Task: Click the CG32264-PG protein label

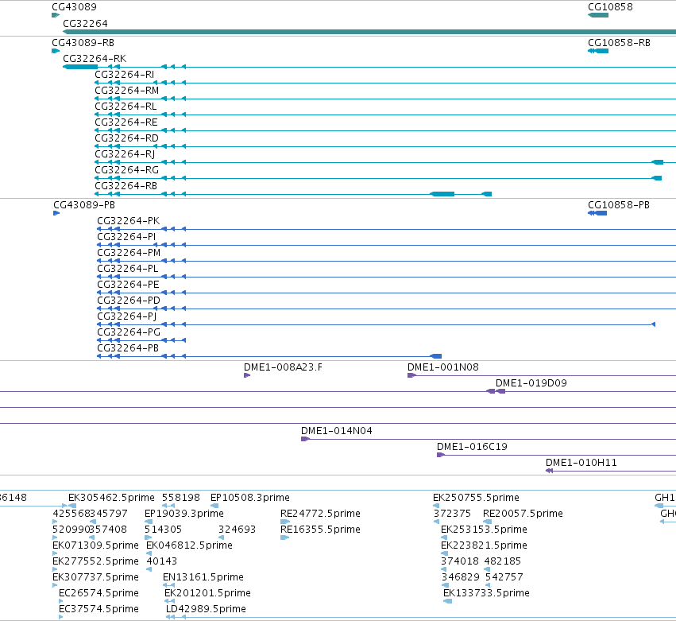Action: point(129,332)
